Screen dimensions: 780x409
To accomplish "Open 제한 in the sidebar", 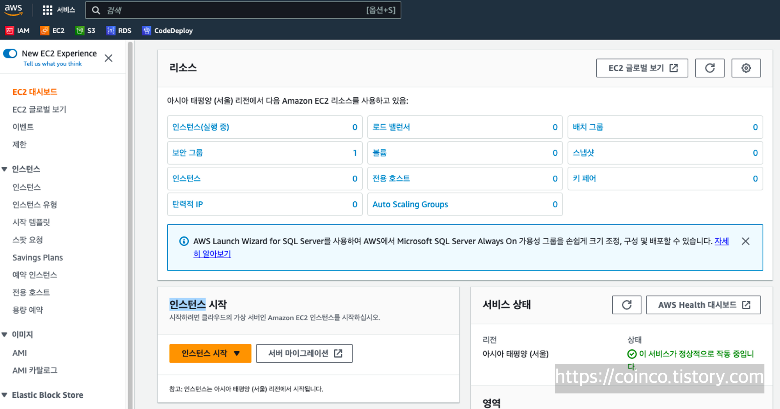I will tap(19, 145).
